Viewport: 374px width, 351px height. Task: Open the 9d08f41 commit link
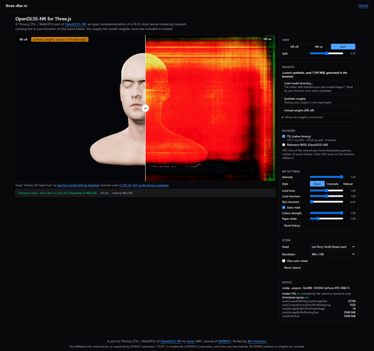click(224, 341)
